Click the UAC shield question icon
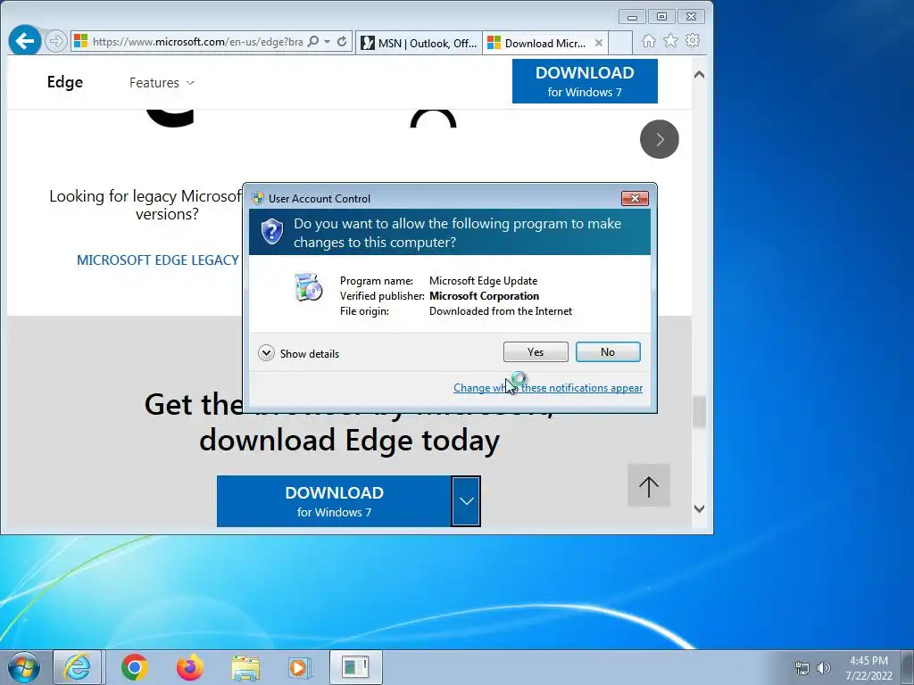 pos(271,232)
